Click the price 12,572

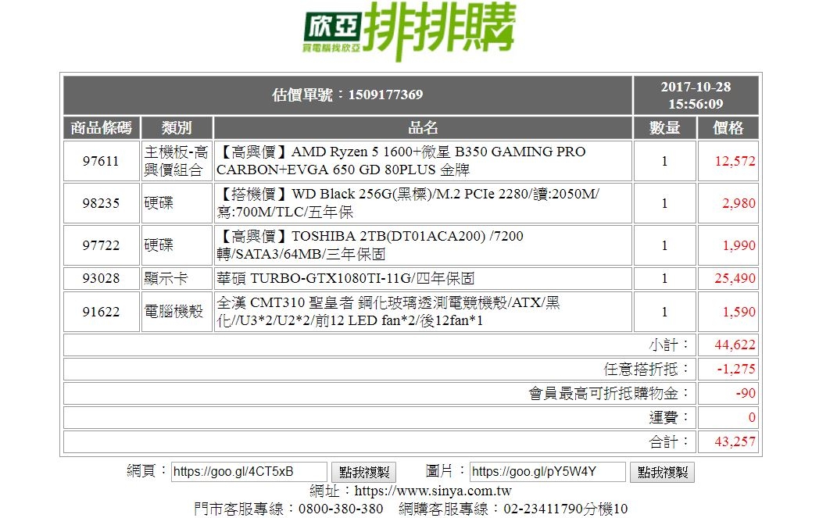735,161
